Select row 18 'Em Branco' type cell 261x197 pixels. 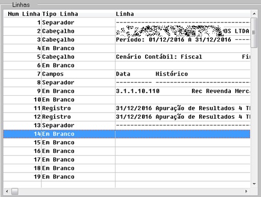point(78,168)
